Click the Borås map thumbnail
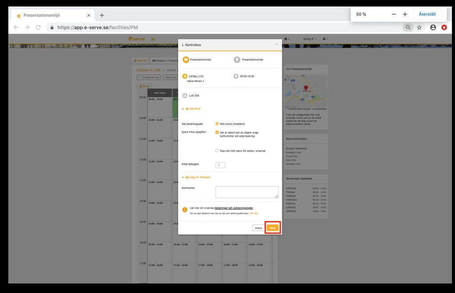Image resolution: width=455 pixels, height=293 pixels. (306, 92)
